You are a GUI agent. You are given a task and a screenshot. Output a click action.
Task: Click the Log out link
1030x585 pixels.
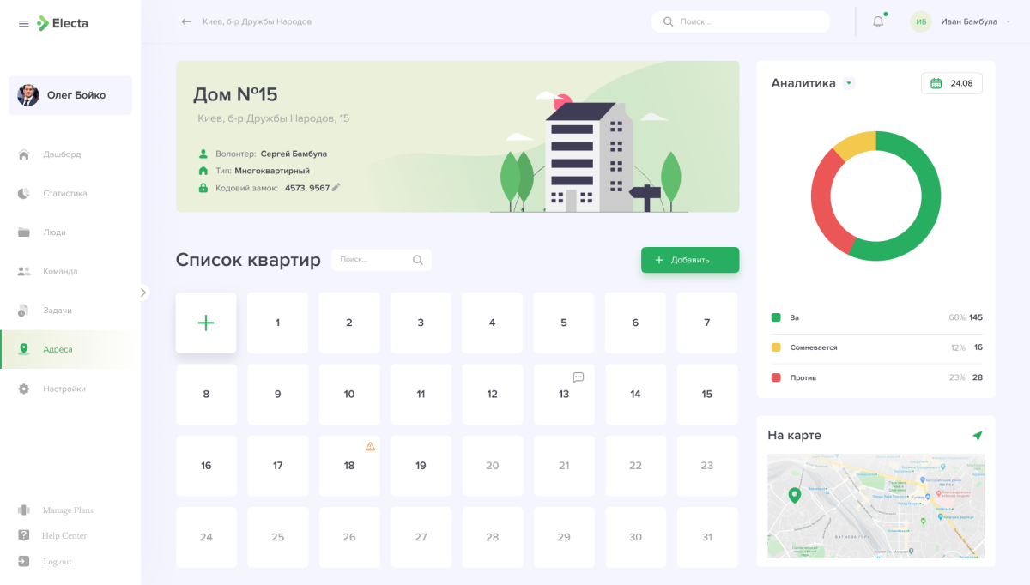(57, 562)
